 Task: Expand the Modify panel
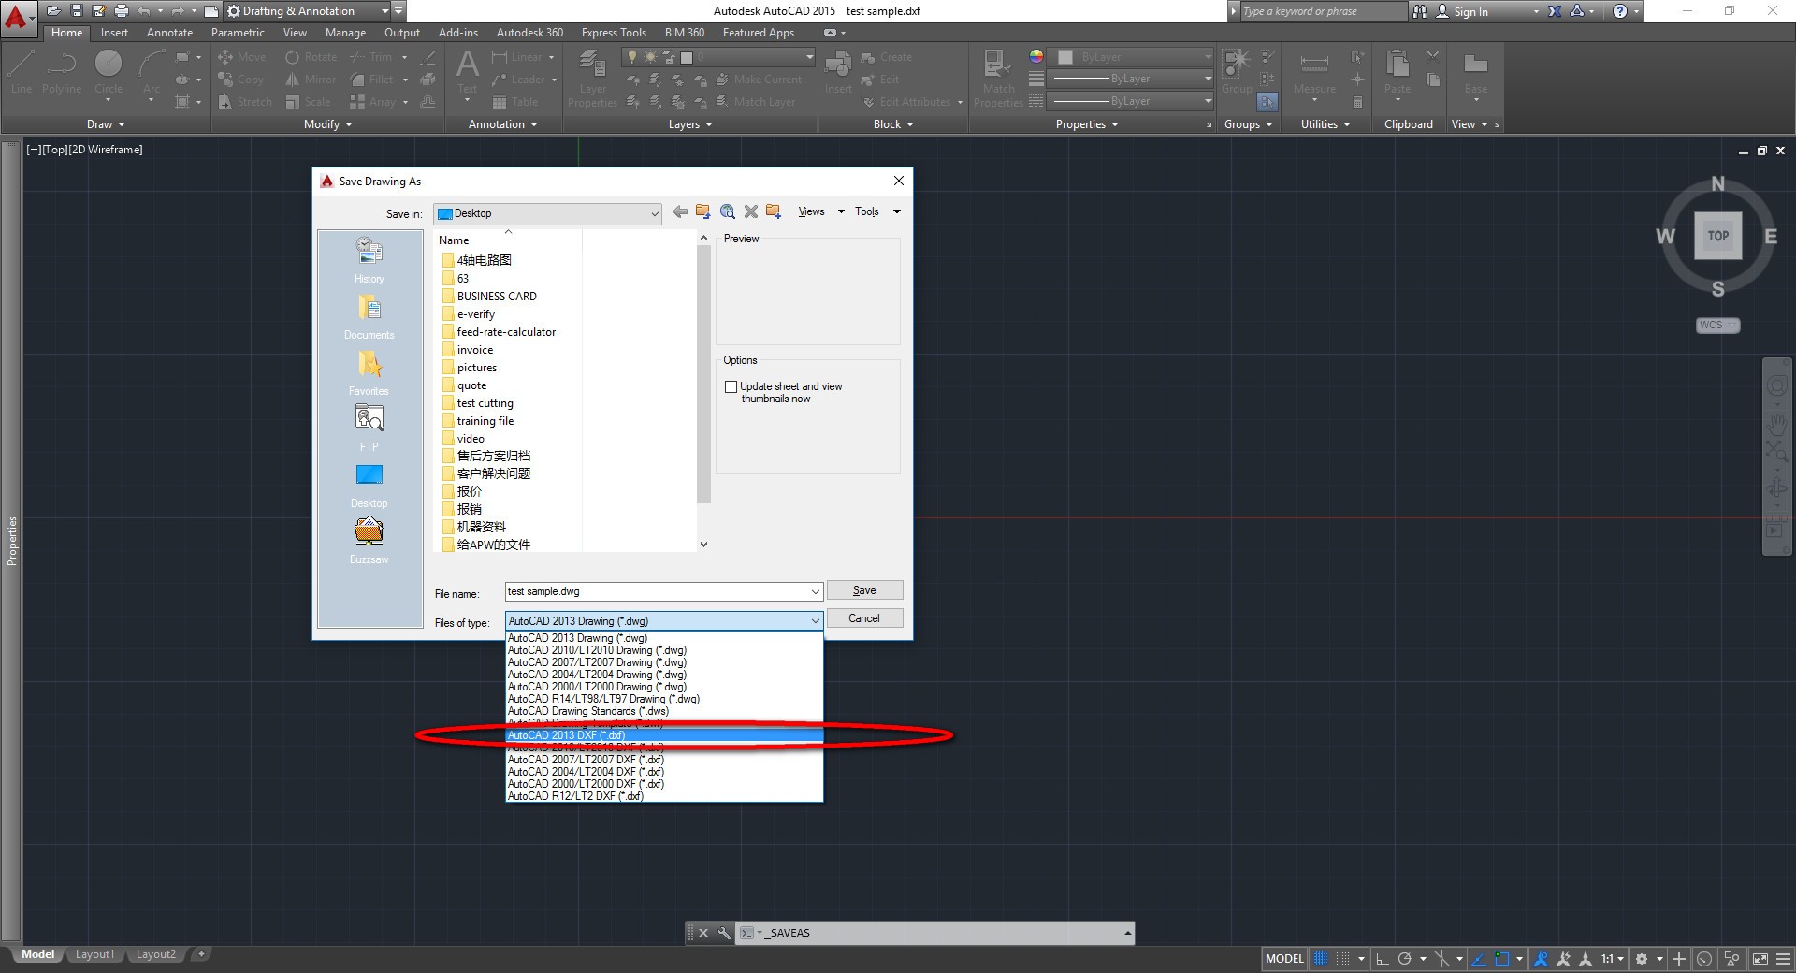(x=327, y=124)
